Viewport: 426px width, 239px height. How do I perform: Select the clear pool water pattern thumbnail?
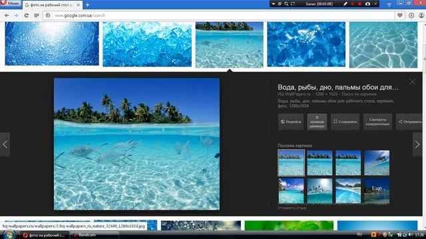pos(383,44)
